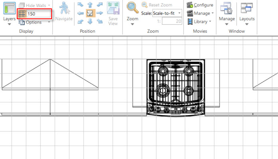The width and height of the screenshot is (278, 159).
Task: Open the Library dropdown menu
Action: [x=199, y=22]
